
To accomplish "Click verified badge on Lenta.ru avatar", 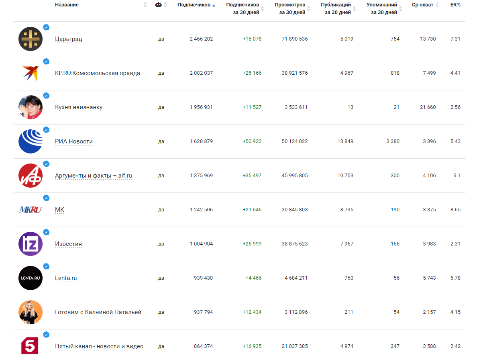I will coord(46,266).
